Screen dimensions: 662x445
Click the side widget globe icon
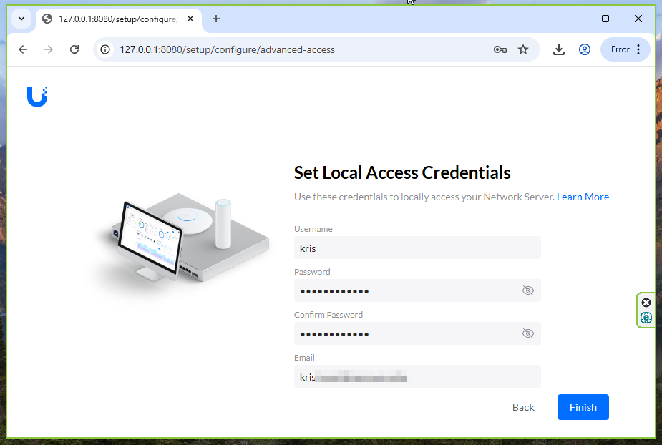pyautogui.click(x=646, y=318)
